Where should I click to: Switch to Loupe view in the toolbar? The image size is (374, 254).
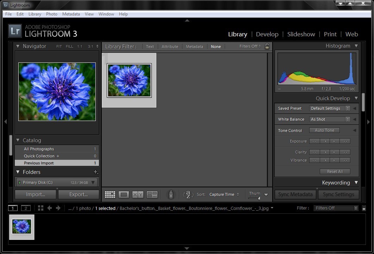124,194
